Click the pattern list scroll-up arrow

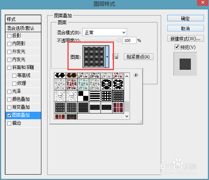[127, 76]
